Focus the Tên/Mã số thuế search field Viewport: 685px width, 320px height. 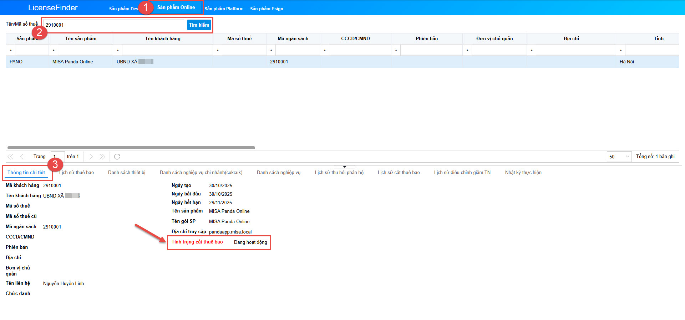[113, 25]
